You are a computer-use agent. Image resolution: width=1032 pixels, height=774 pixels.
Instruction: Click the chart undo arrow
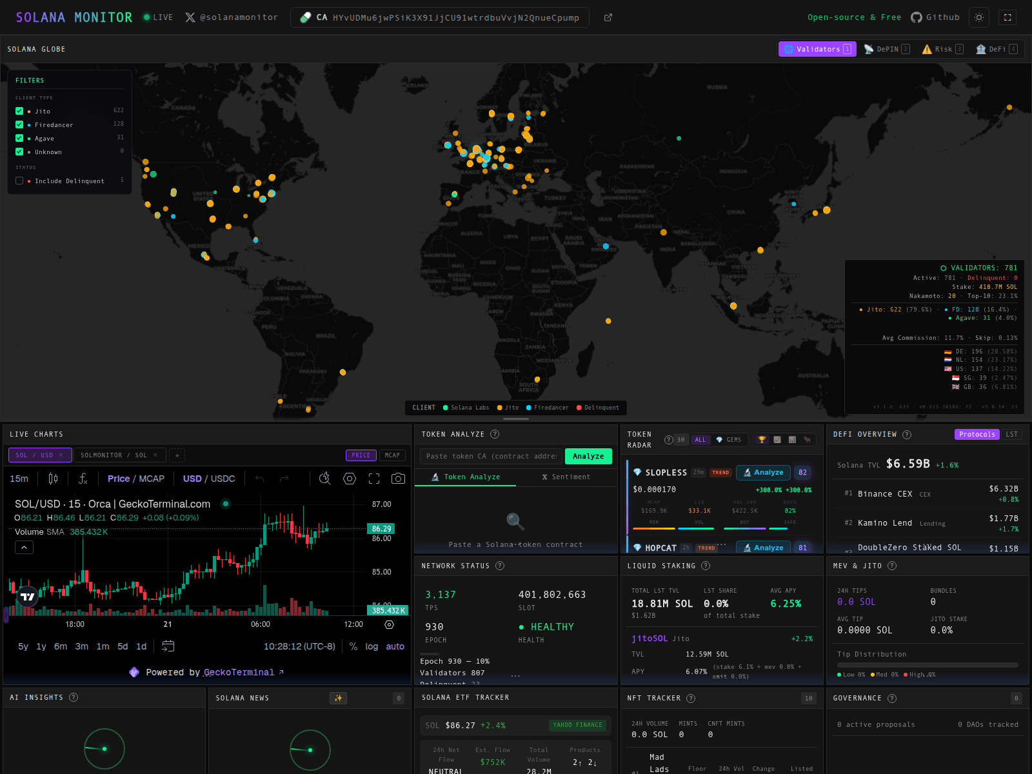click(260, 479)
